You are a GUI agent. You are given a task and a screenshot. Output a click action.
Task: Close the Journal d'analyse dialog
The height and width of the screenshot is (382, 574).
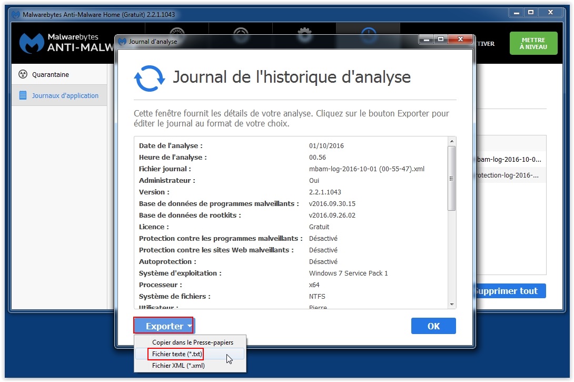point(461,39)
